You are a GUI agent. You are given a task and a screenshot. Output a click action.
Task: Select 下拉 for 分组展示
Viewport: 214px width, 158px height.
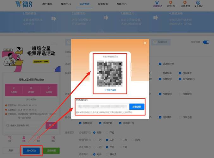107,133
